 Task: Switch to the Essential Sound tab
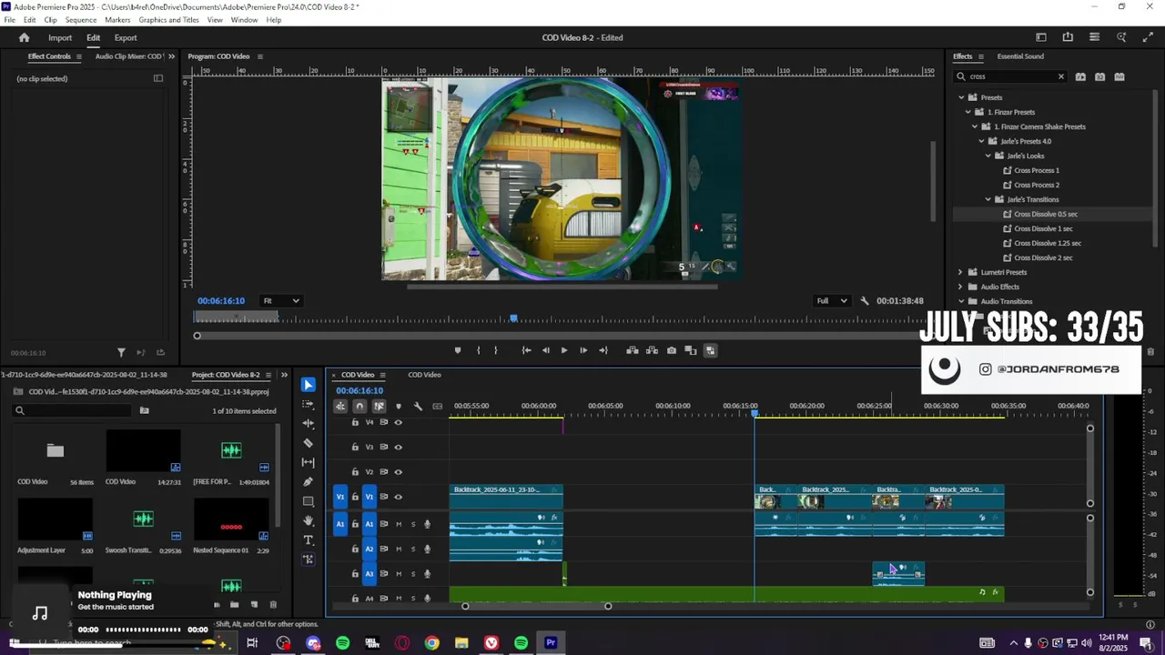click(1020, 56)
